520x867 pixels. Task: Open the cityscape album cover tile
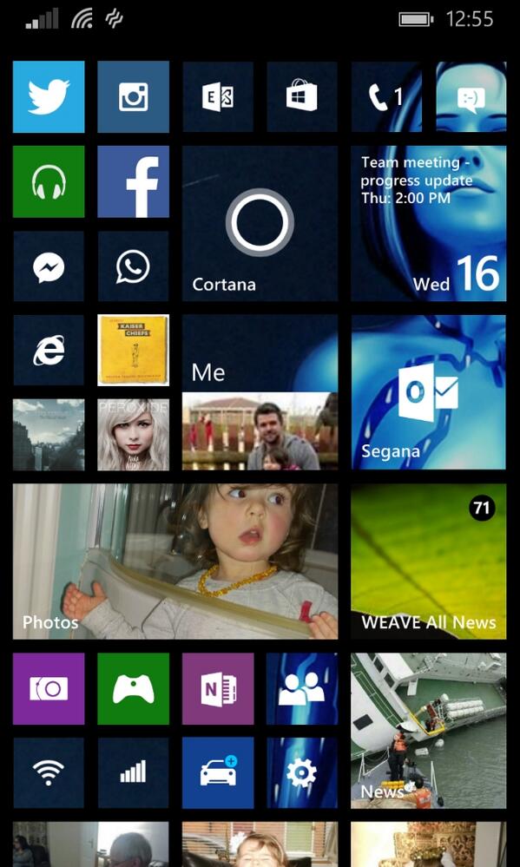pyautogui.click(x=49, y=435)
